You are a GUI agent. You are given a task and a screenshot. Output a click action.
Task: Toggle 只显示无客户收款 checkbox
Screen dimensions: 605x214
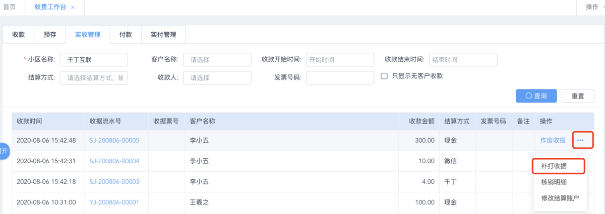[x=384, y=76]
